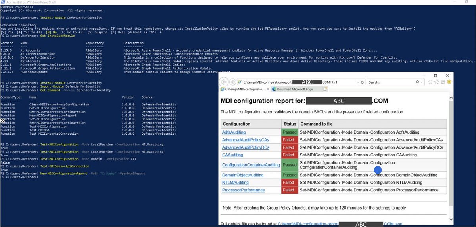Click the final PowerShell prompt line

19,177
